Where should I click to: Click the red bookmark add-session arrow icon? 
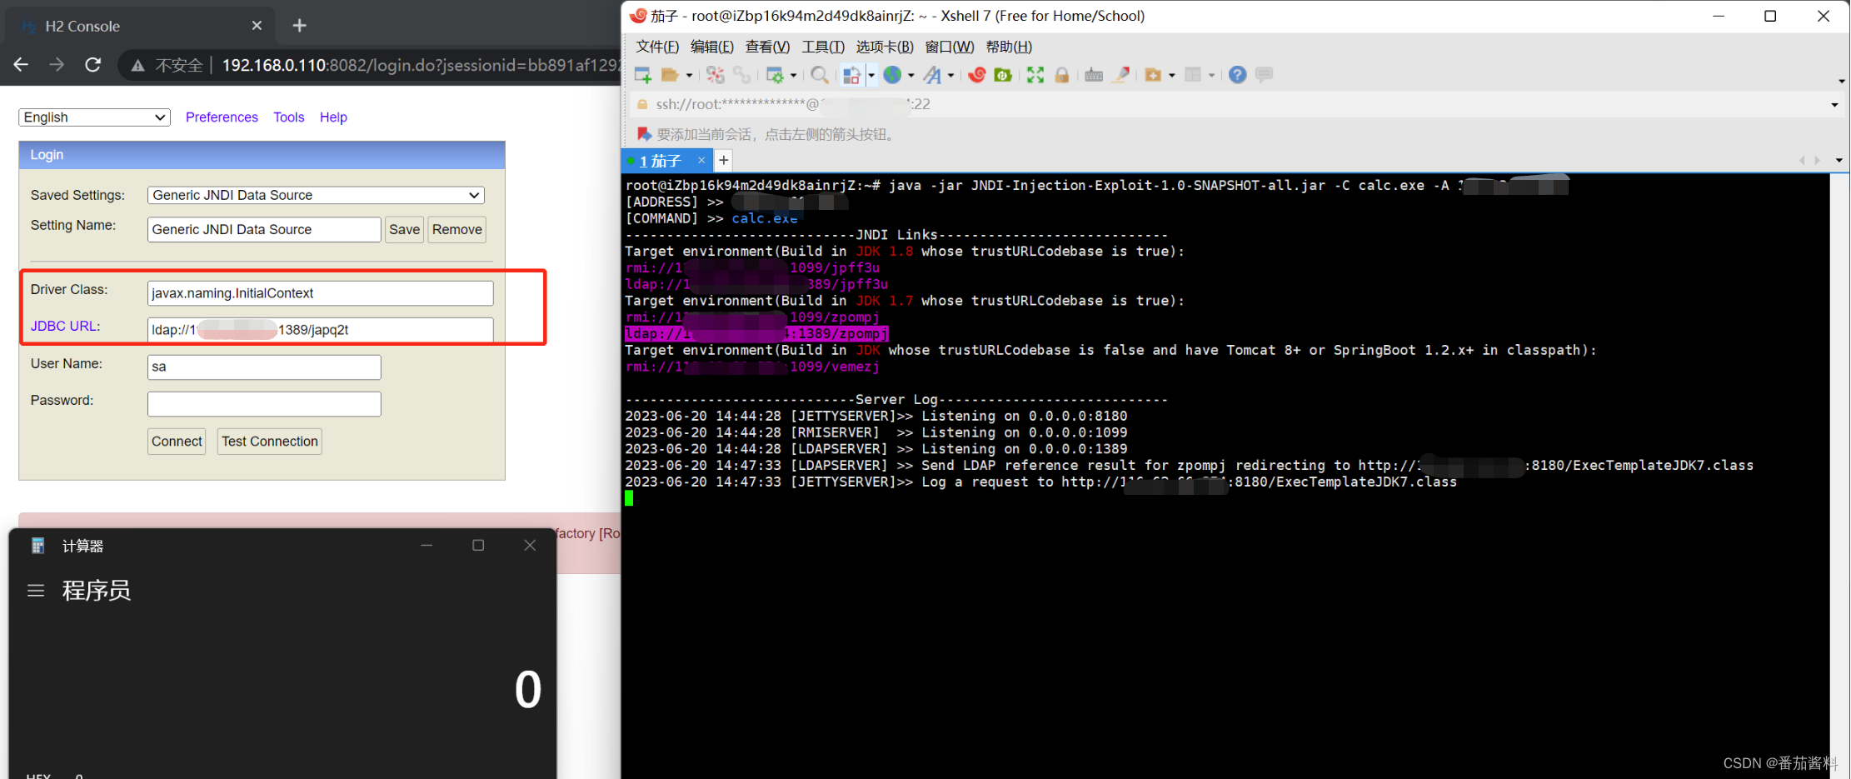(x=643, y=134)
